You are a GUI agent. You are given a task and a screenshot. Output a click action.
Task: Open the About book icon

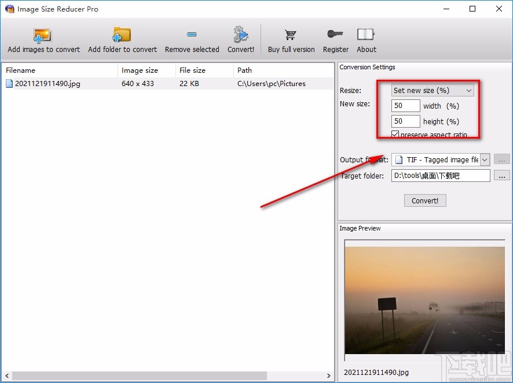pyautogui.click(x=366, y=35)
